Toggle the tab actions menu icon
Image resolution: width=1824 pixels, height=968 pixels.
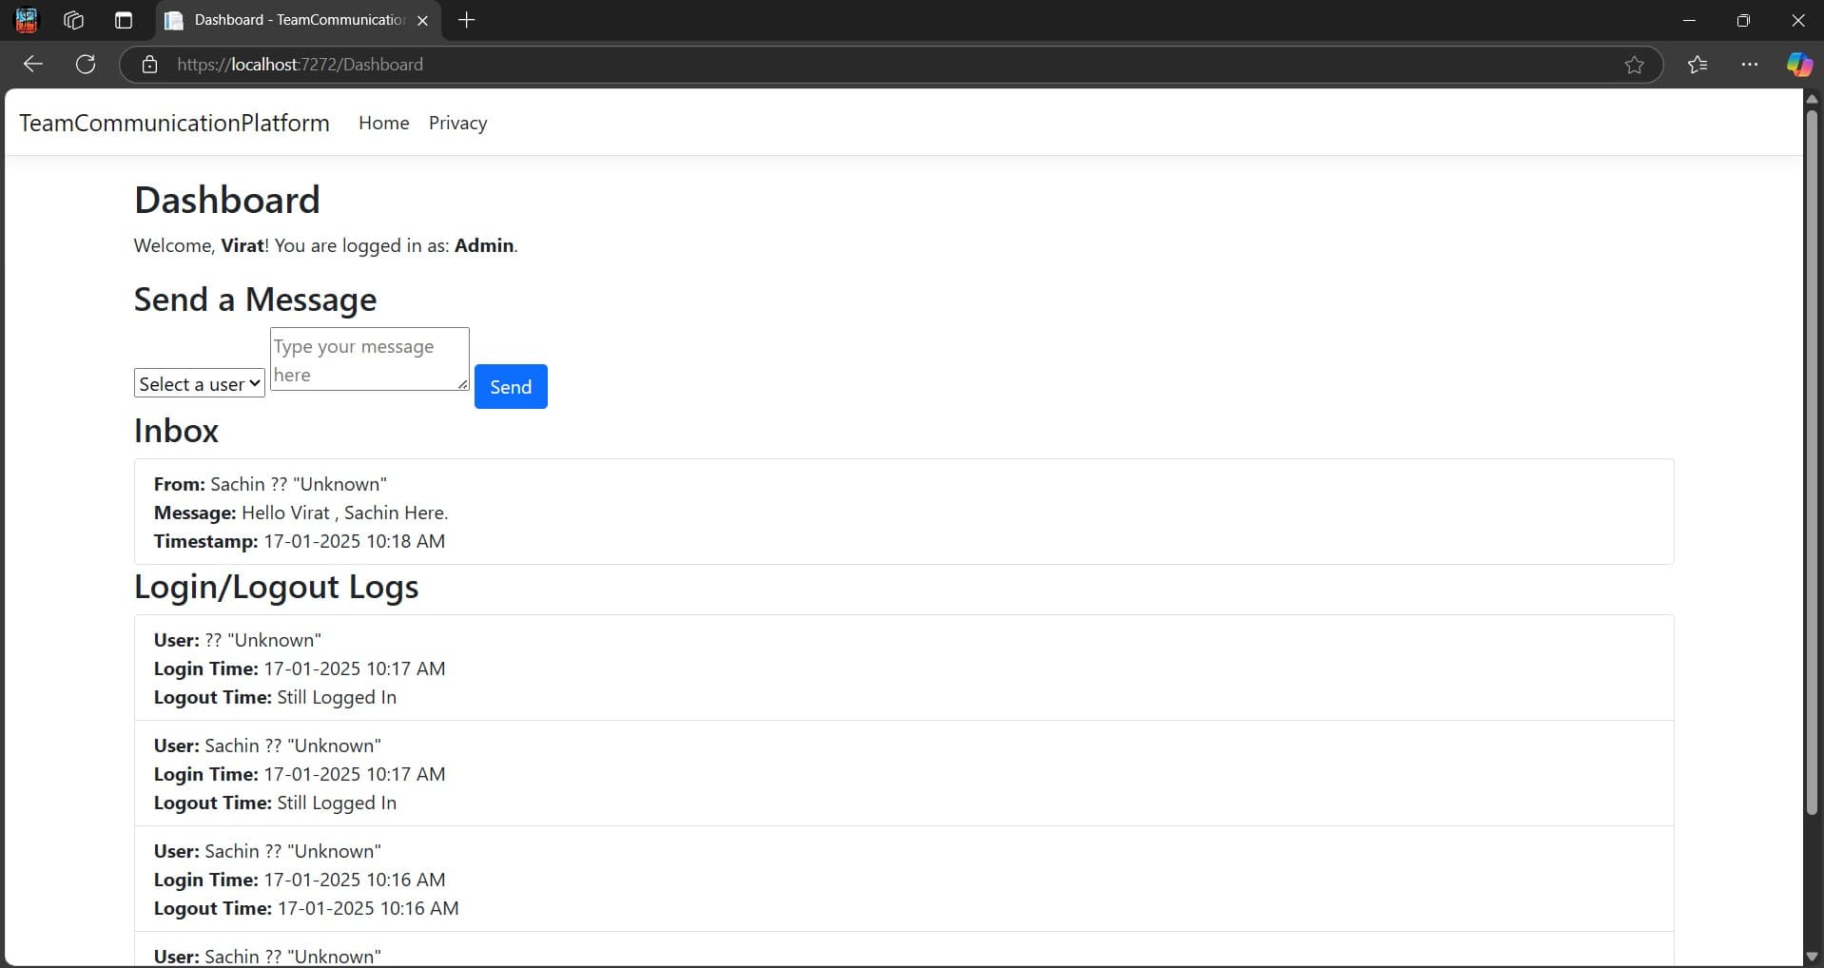(124, 20)
